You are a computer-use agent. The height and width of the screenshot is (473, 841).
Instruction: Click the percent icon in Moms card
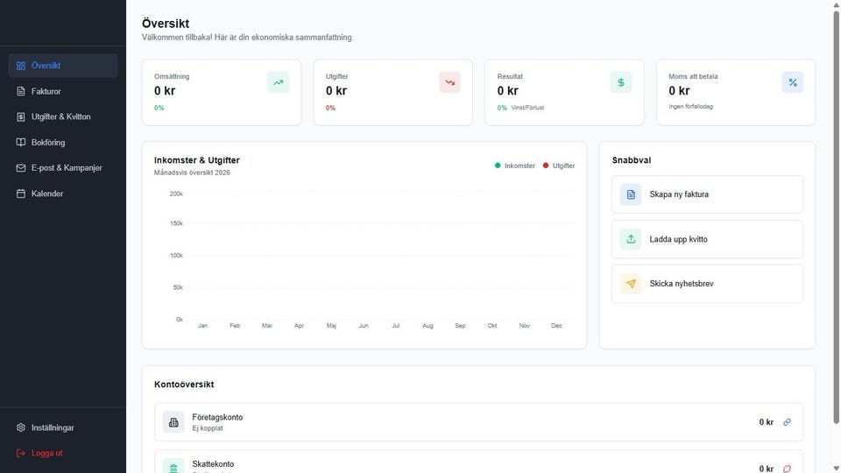pyautogui.click(x=793, y=82)
